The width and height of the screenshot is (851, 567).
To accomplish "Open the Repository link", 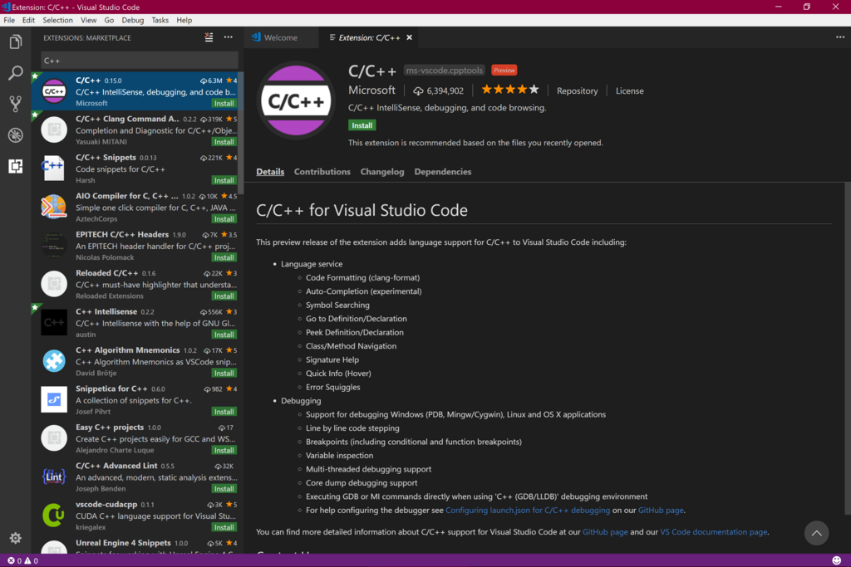I will pyautogui.click(x=577, y=91).
